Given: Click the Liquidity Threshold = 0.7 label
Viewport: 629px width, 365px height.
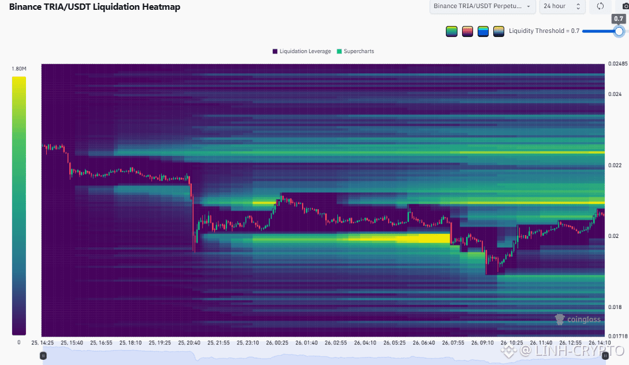Looking at the screenshot, I should [x=544, y=31].
